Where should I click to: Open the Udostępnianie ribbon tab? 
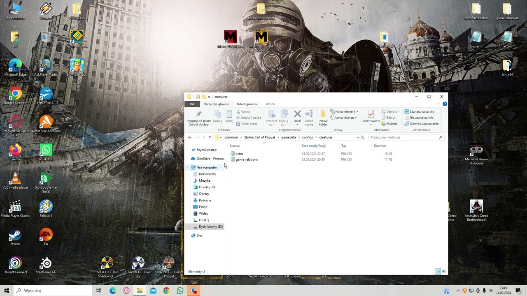click(247, 104)
